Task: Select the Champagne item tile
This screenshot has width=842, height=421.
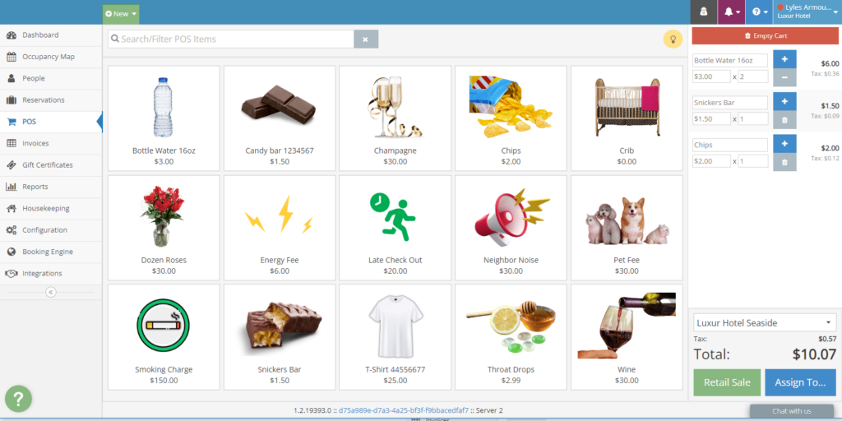Action: 395,118
